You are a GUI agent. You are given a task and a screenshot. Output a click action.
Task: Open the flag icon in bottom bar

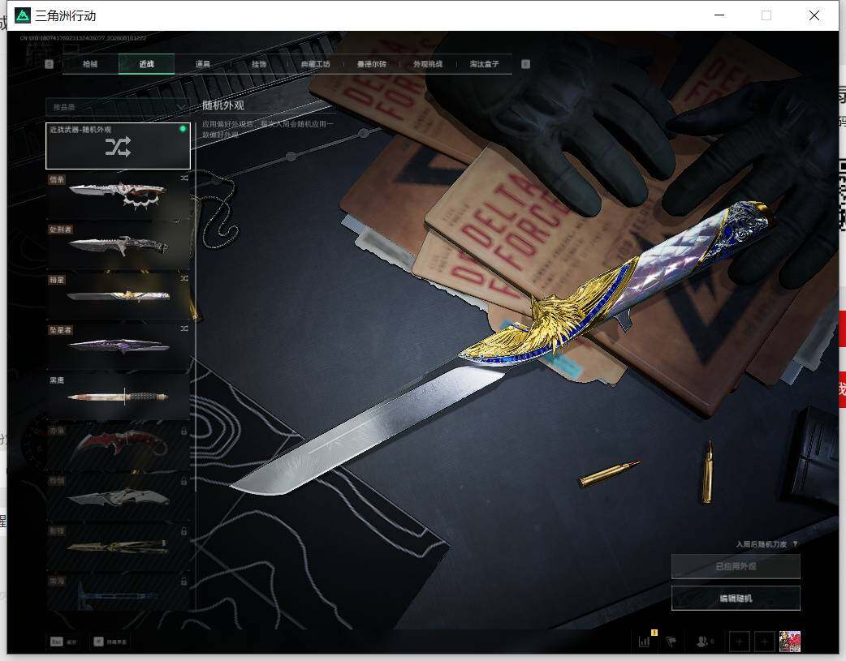(671, 641)
